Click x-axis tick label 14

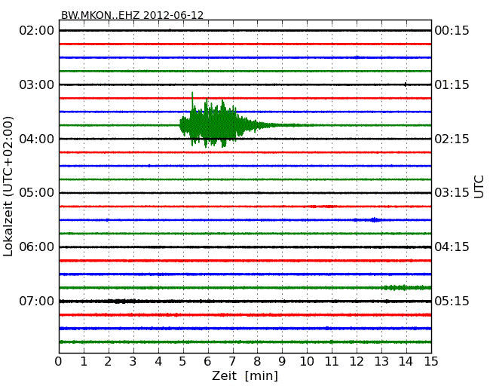[406, 361]
